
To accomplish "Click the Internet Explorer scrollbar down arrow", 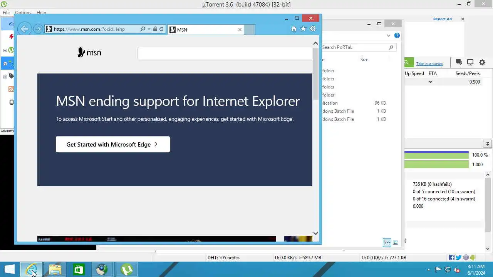I will pyautogui.click(x=316, y=233).
